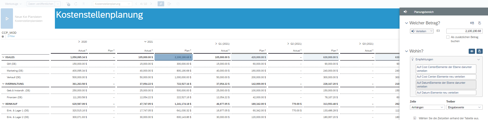Open the 2 Filter link
The height and width of the screenshot is (120, 488).
pos(11,36)
